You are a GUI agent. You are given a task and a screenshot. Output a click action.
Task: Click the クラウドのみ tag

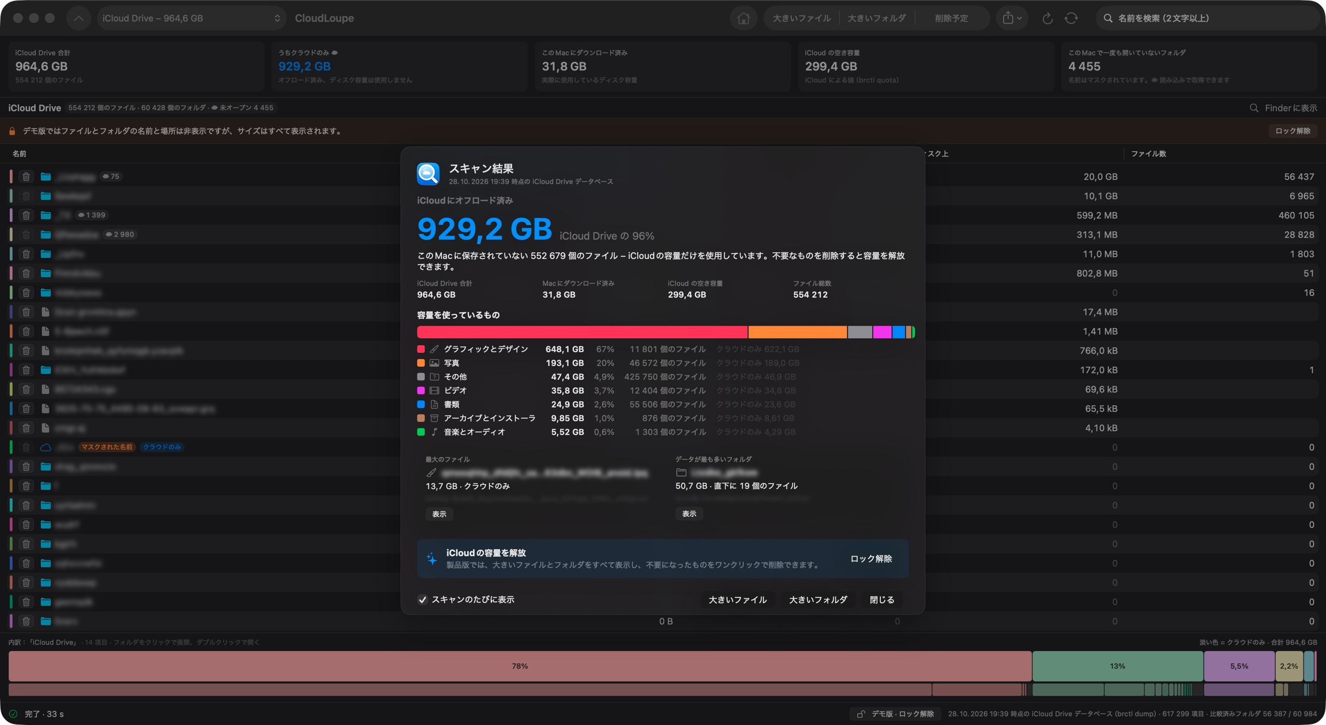(162, 447)
